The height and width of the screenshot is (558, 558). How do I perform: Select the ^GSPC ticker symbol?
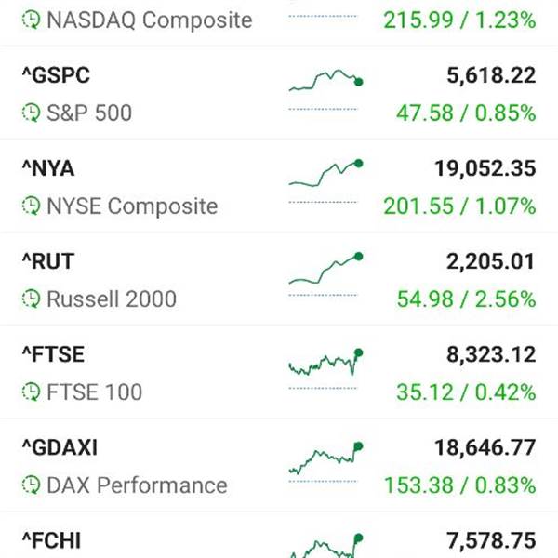[x=56, y=75]
